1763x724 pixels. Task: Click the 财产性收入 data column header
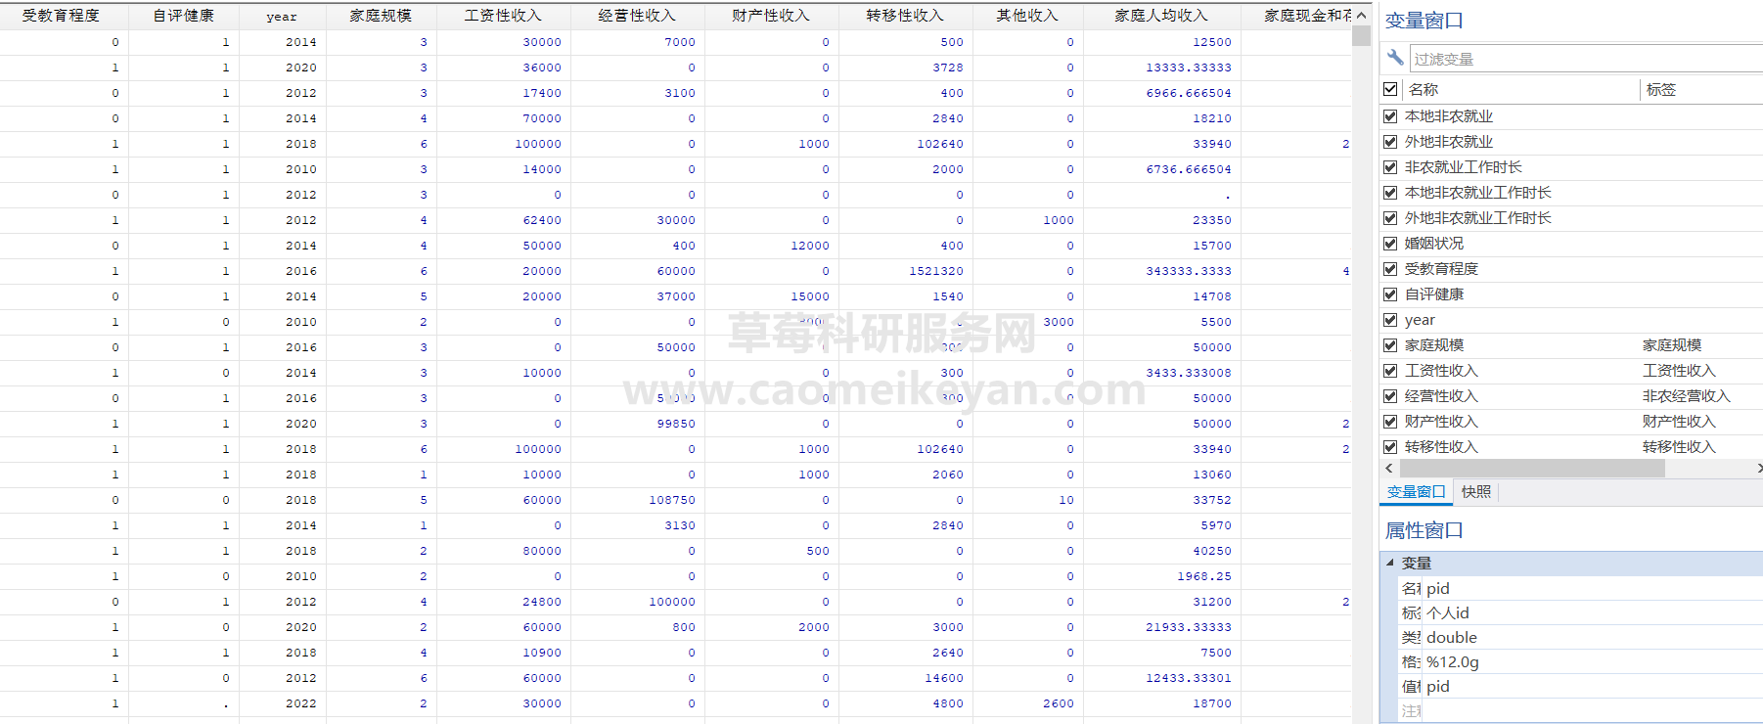771,16
